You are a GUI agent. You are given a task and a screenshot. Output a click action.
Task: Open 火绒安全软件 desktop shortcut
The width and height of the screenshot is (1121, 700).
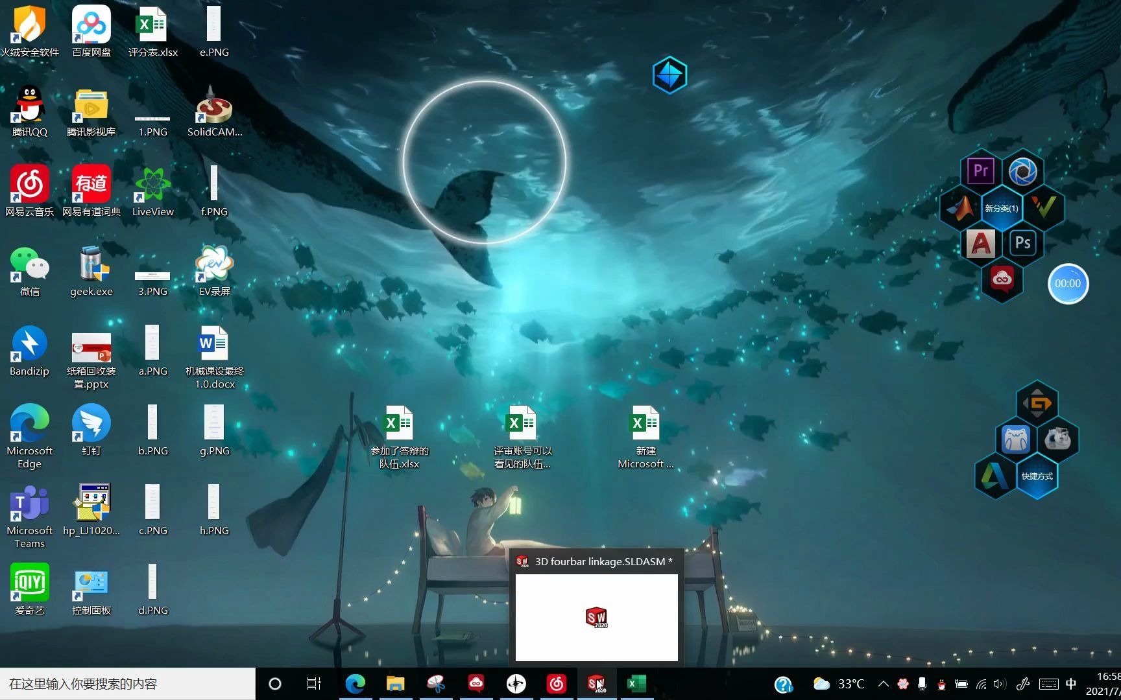click(29, 31)
